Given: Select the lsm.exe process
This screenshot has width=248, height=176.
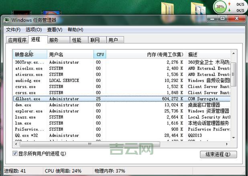Looking at the screenshot, I should click(x=122, y=123).
